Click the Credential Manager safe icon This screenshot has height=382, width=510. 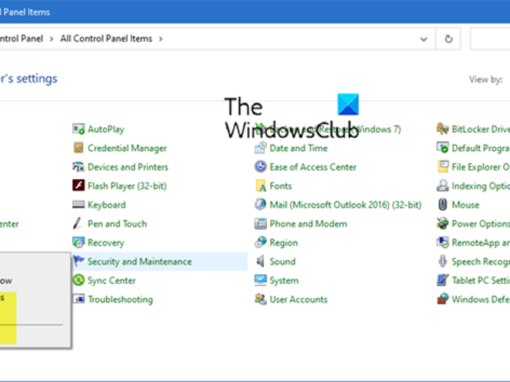pyautogui.click(x=79, y=148)
